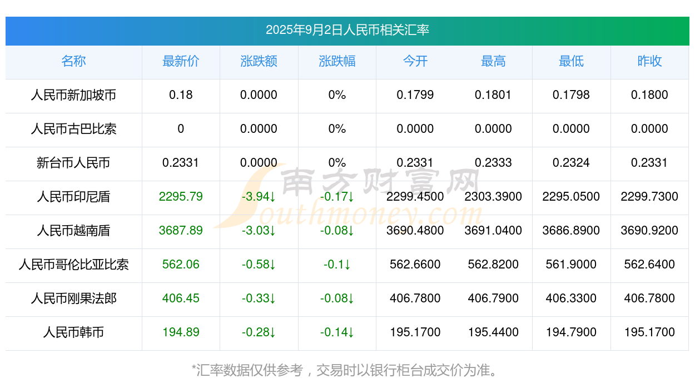Select the 最高 column header
Screen dimensions: 695x388
(x=493, y=61)
